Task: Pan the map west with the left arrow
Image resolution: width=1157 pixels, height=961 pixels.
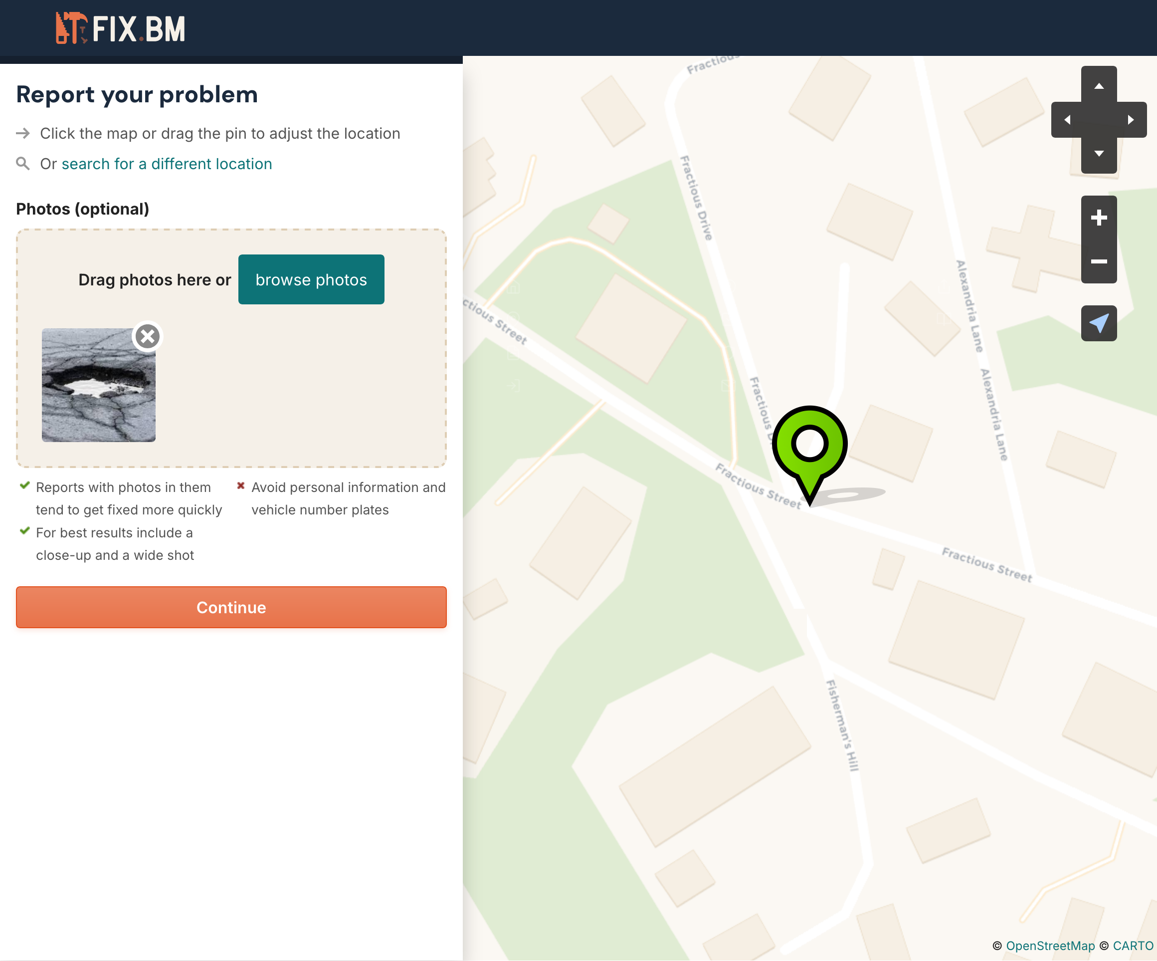Action: click(1066, 120)
